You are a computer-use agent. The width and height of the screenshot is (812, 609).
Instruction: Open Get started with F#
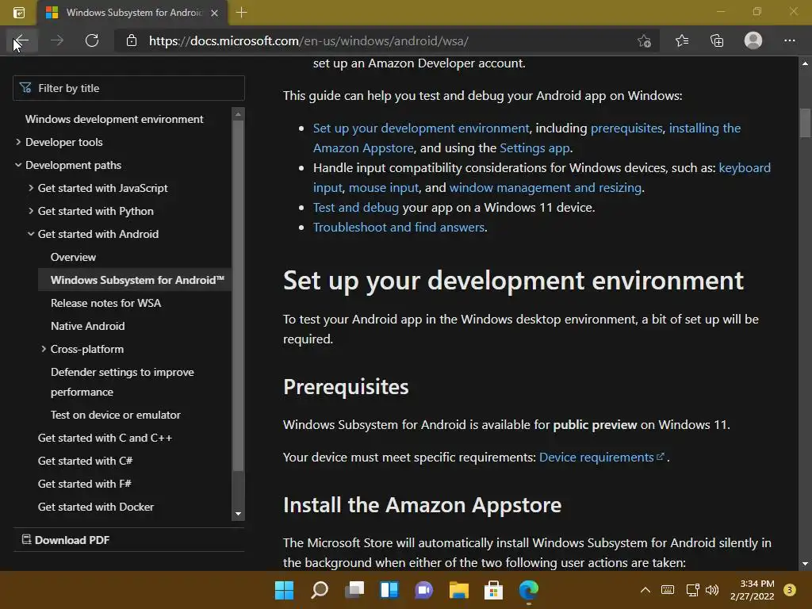(x=84, y=484)
